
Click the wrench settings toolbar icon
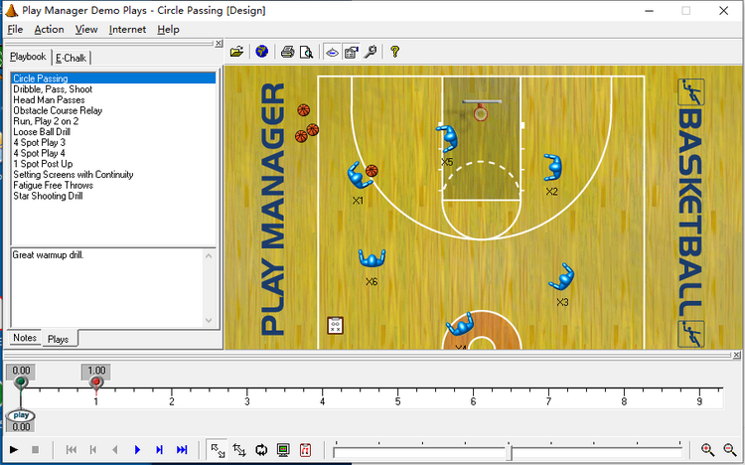coord(371,51)
